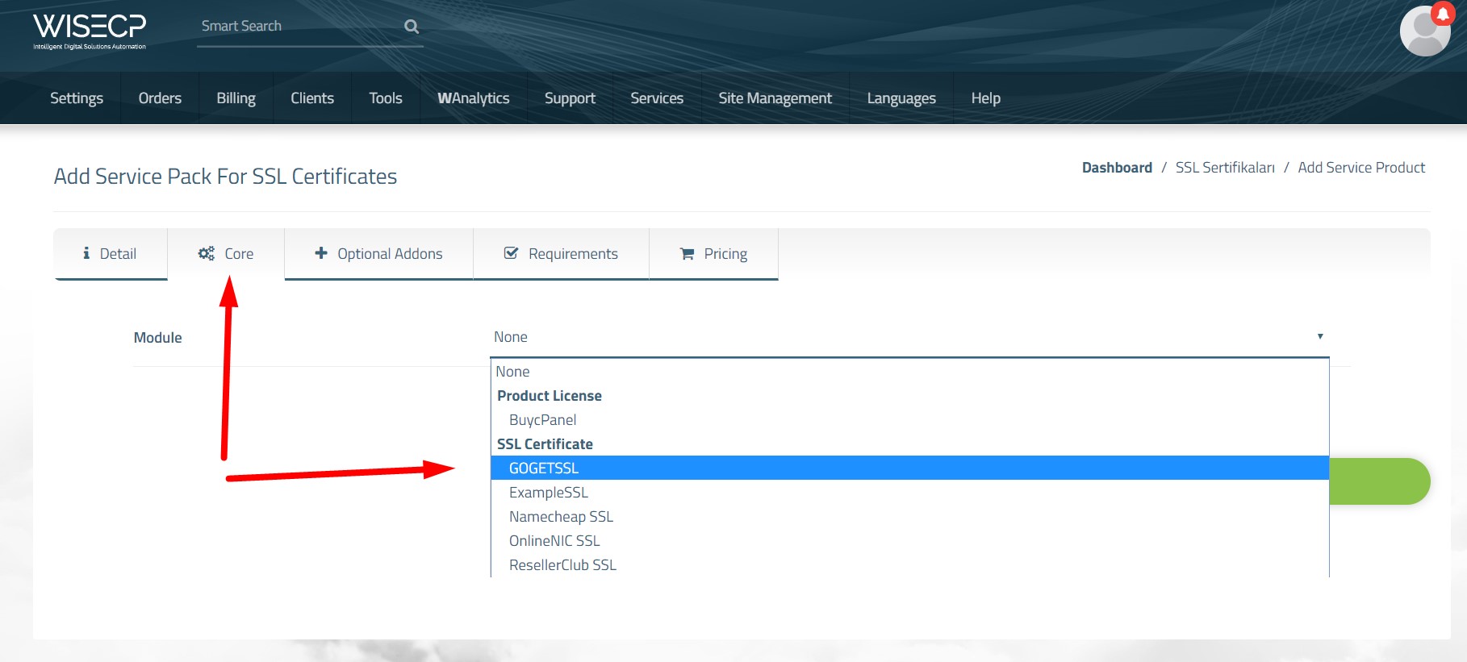
Task: Open the user avatar profile menu
Action: click(1424, 32)
